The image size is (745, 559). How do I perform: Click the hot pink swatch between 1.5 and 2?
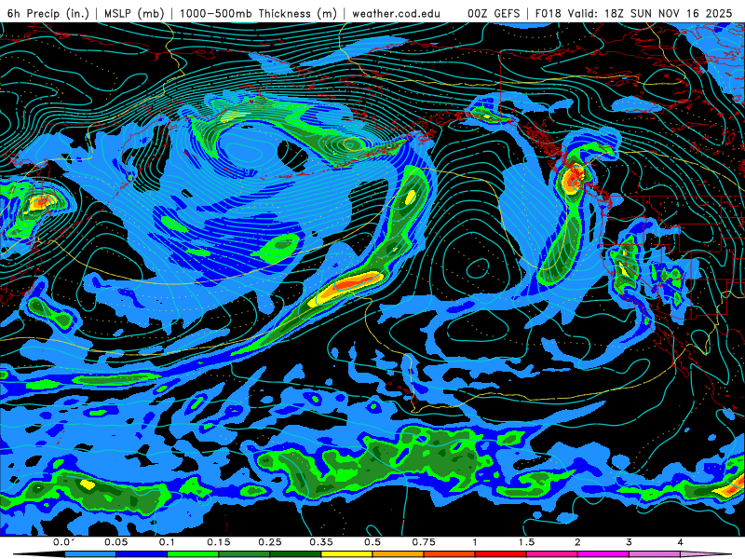tap(552, 554)
